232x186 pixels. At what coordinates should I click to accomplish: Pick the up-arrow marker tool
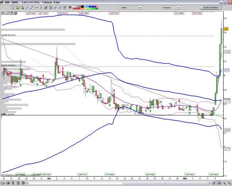click(55, 7)
